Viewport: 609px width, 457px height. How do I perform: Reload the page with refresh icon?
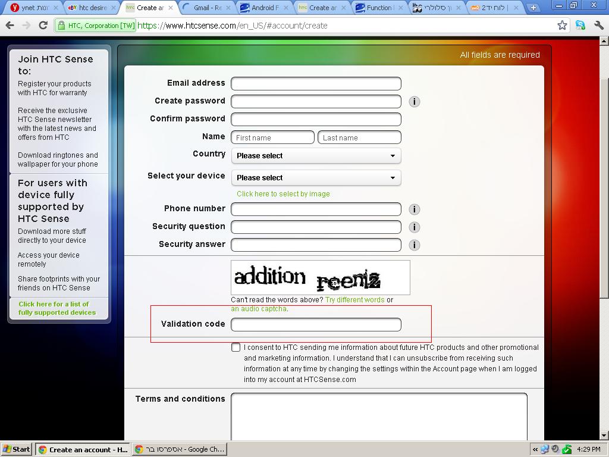[43, 26]
